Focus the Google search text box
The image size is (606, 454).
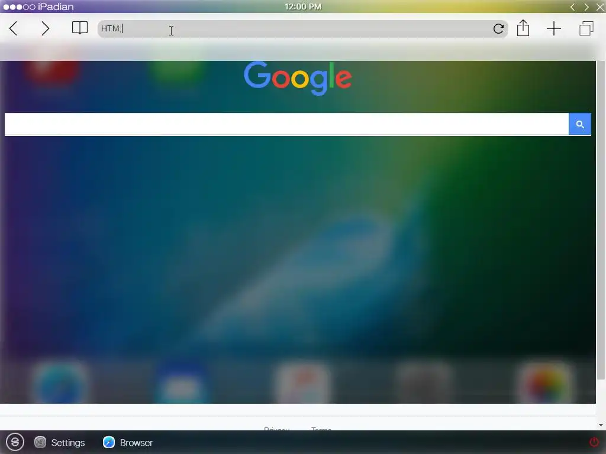[286, 124]
